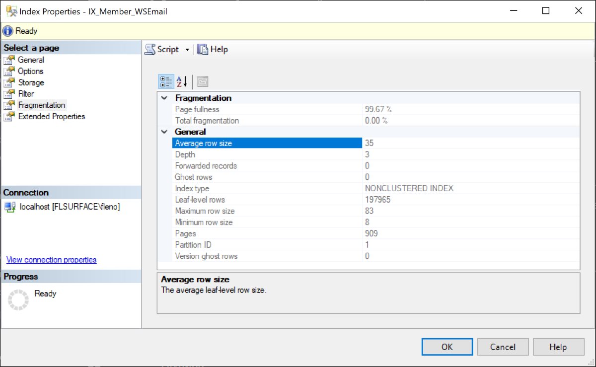This screenshot has height=367, width=596.
Task: Open the Storage page
Action: [31, 82]
